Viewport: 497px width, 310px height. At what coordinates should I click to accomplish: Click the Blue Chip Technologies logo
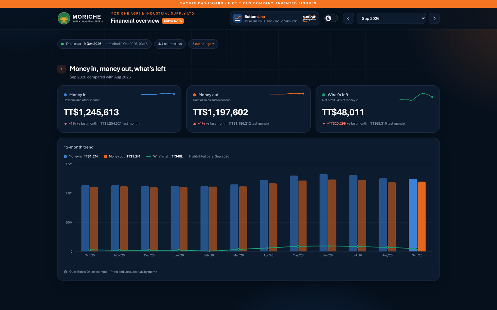(x=309, y=18)
